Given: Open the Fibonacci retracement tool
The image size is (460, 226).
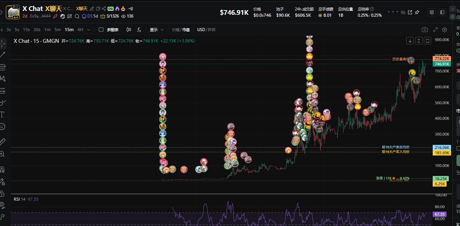Looking at the screenshot, I should (3, 67).
